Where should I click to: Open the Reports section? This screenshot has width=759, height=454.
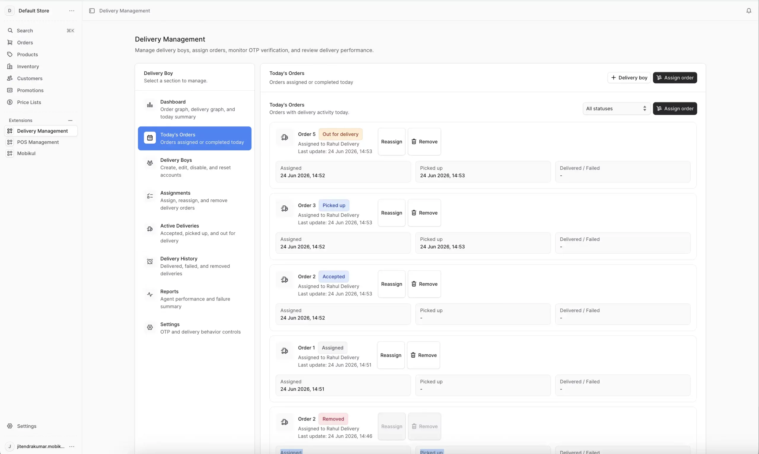coord(195,299)
